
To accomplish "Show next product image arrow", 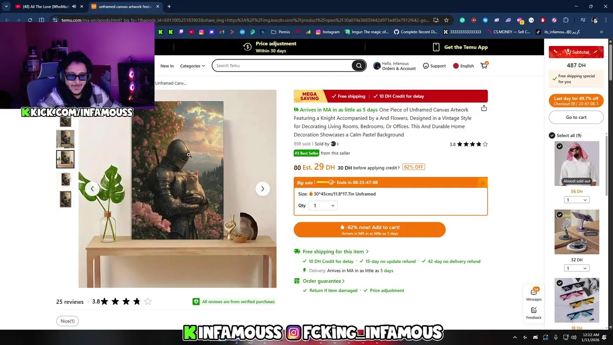I will (262, 189).
